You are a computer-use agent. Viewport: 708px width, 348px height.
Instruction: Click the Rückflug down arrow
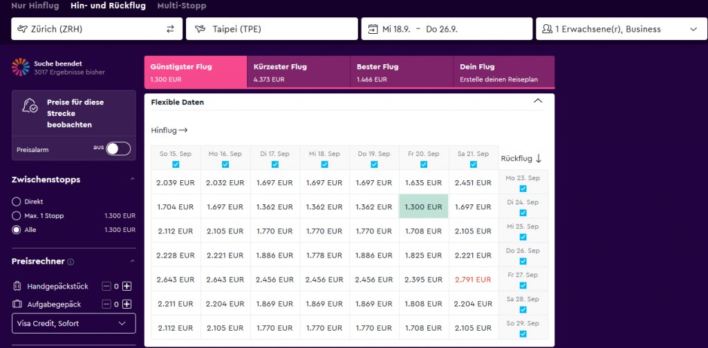pyautogui.click(x=538, y=159)
